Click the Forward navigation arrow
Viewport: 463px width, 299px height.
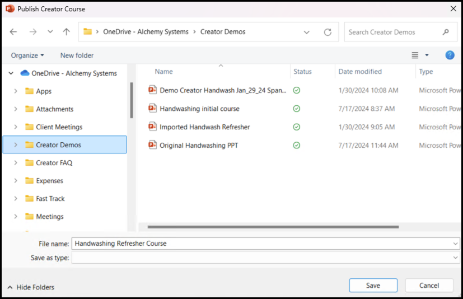click(33, 31)
